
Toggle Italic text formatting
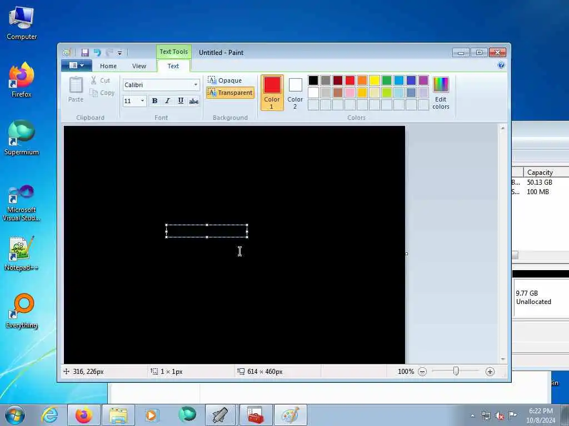(167, 101)
